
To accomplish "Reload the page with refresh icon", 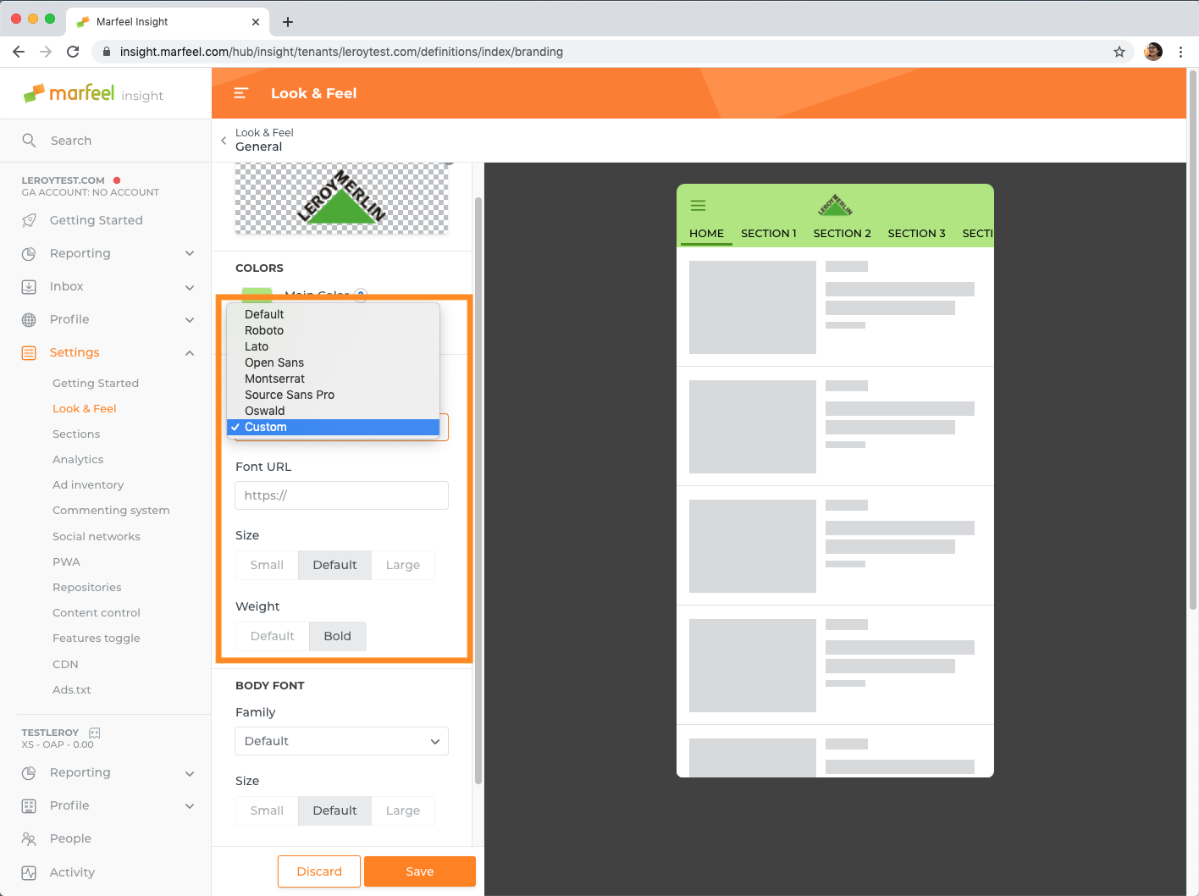I will pos(73,52).
